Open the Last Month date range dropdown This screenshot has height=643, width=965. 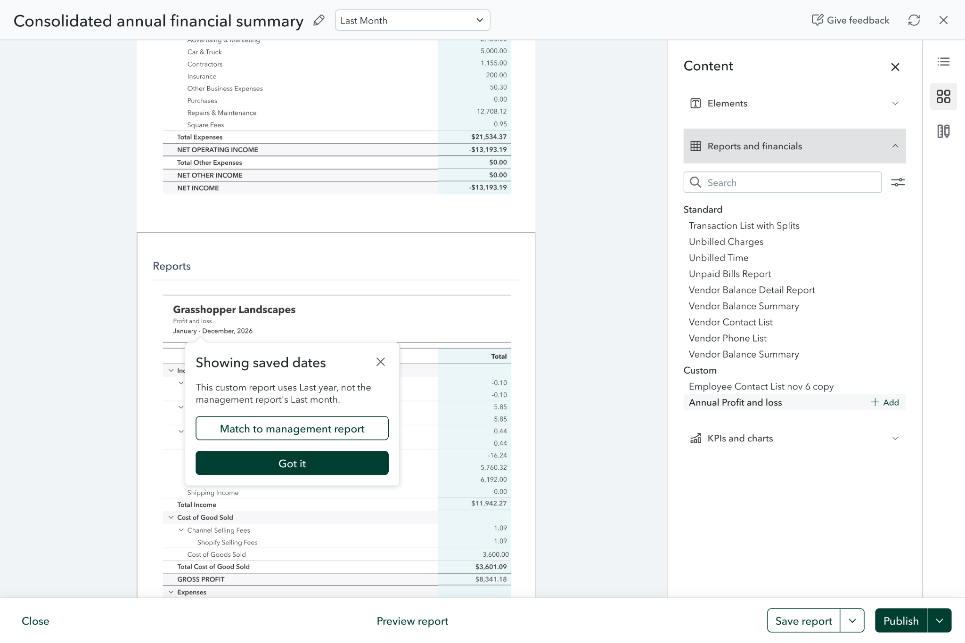pyautogui.click(x=412, y=20)
